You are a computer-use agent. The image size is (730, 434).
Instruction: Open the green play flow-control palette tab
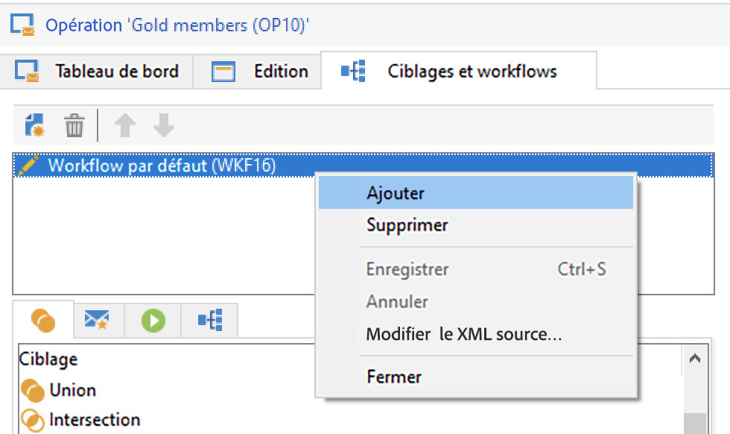[153, 320]
